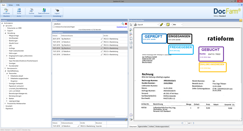Click Datei archivieren in the ribbon

(x=44, y=11)
